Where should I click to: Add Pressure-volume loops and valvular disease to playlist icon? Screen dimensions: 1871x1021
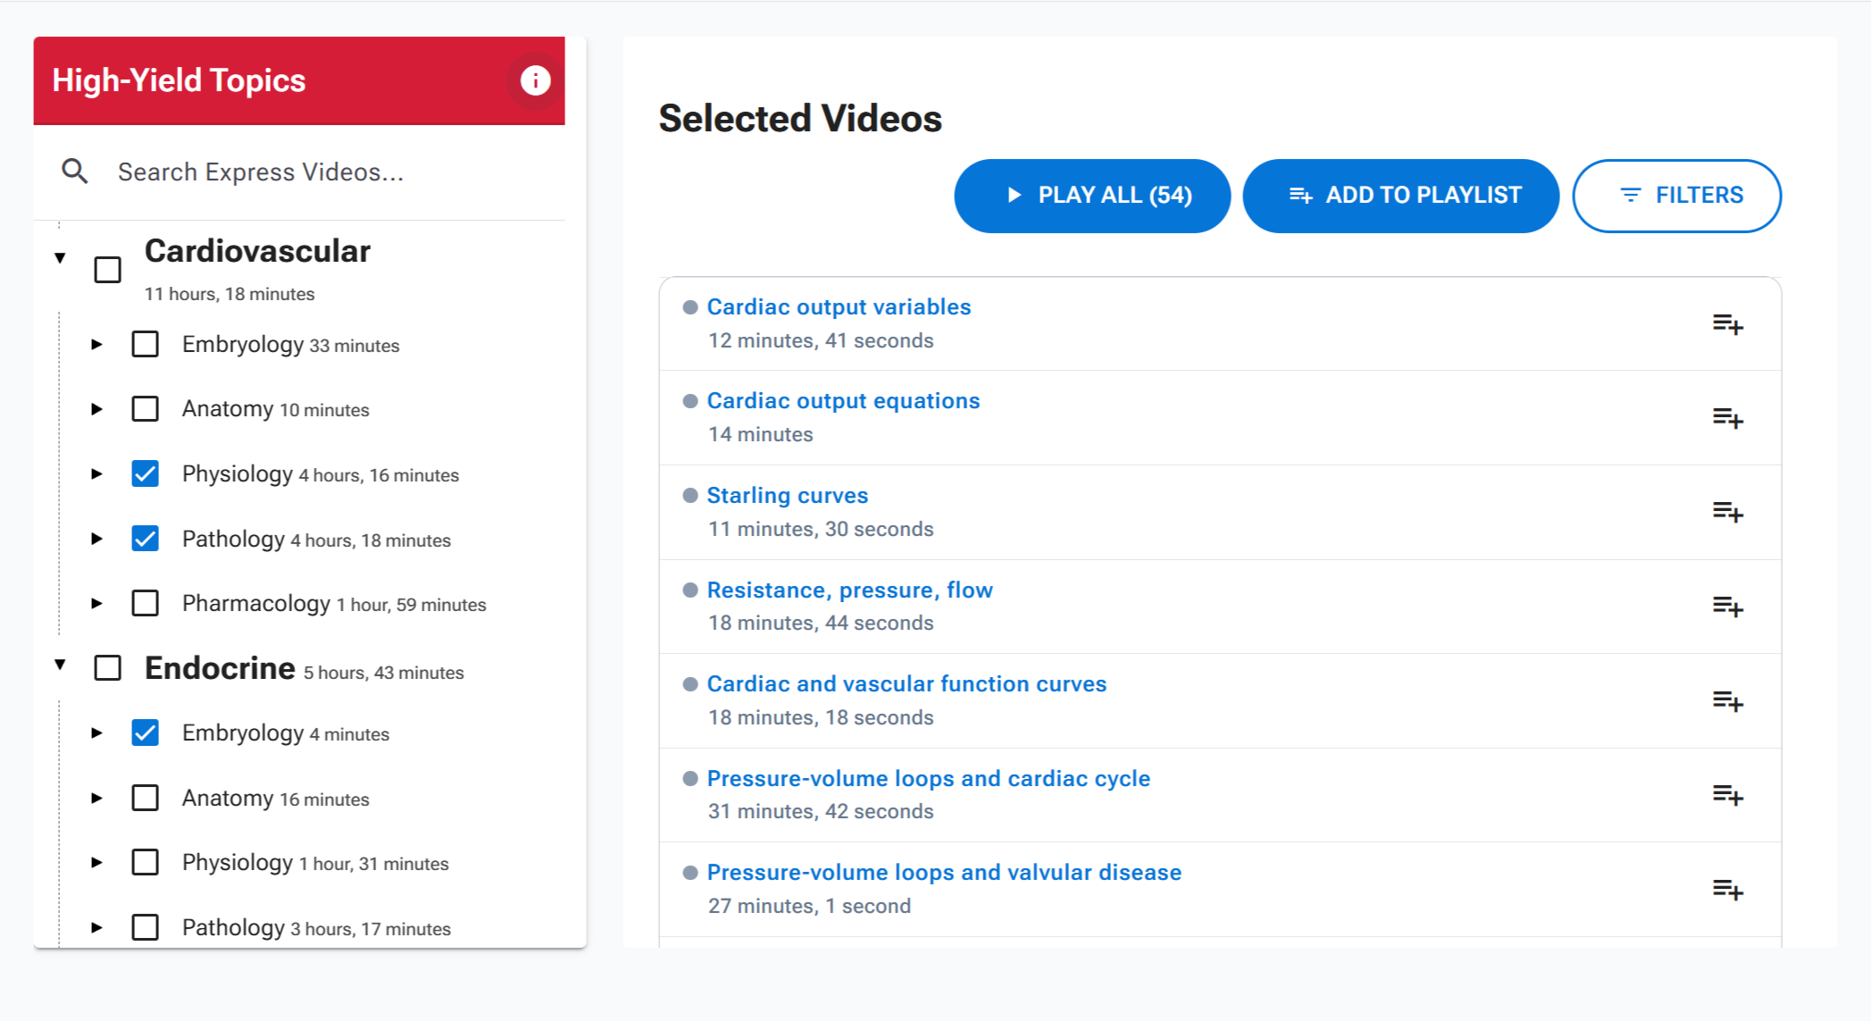[1727, 890]
